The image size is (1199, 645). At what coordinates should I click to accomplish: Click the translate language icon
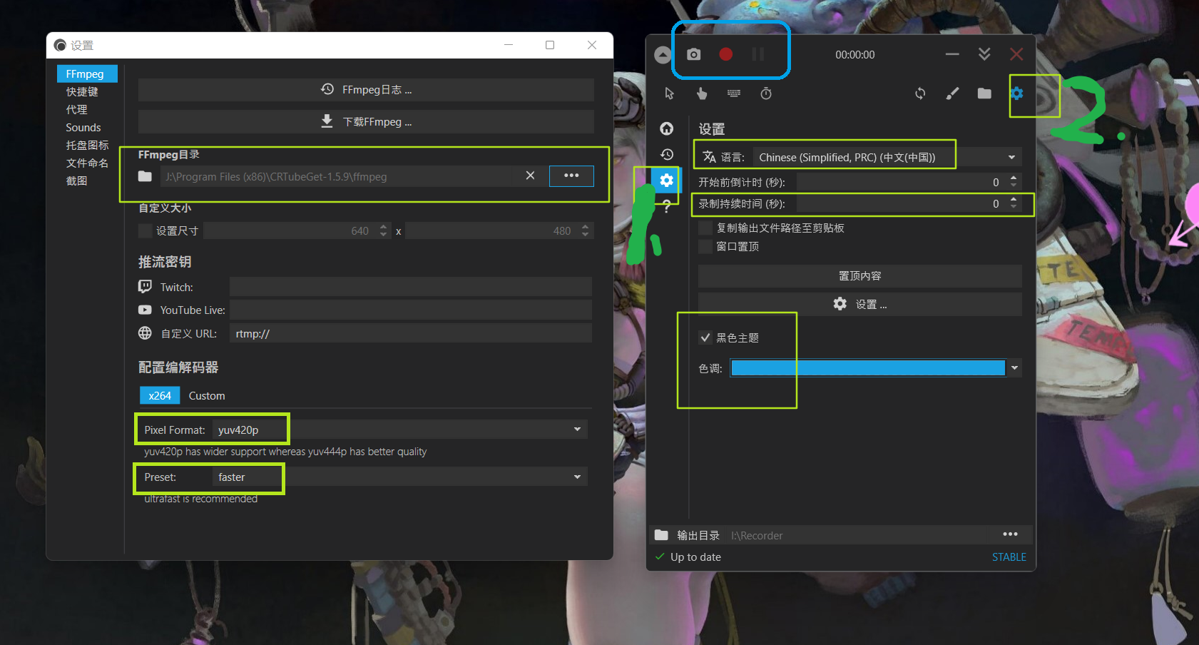(709, 157)
